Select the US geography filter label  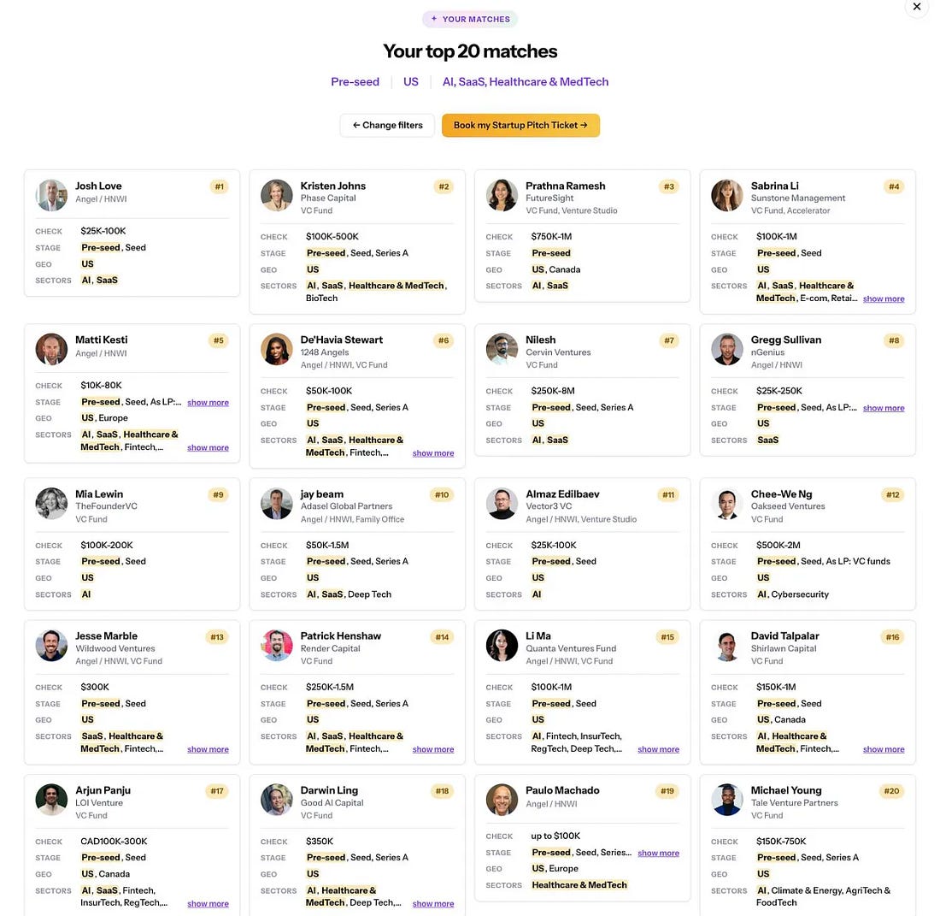point(411,81)
